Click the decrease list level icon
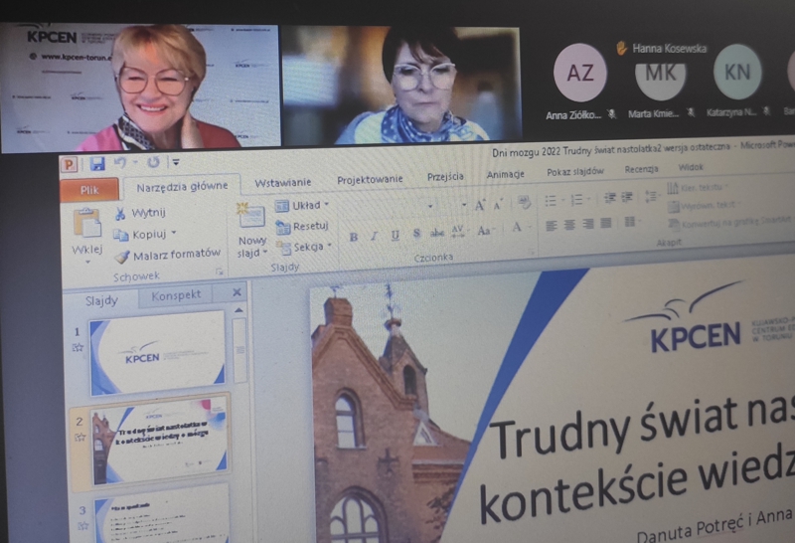 point(610,198)
